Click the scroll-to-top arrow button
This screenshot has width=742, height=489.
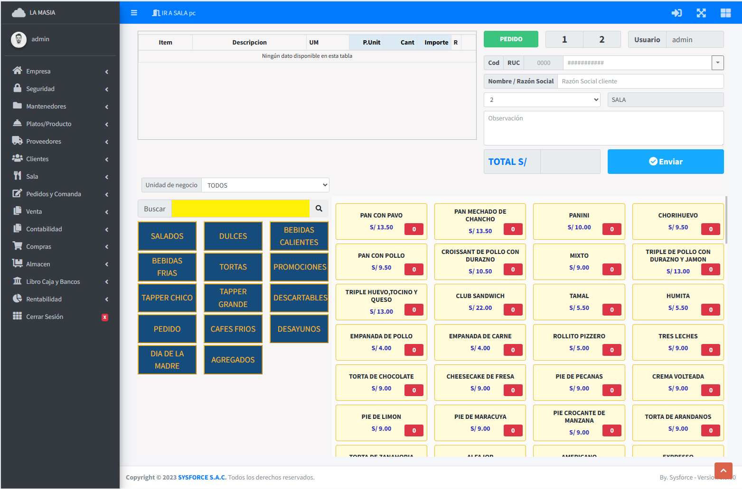pos(723,470)
